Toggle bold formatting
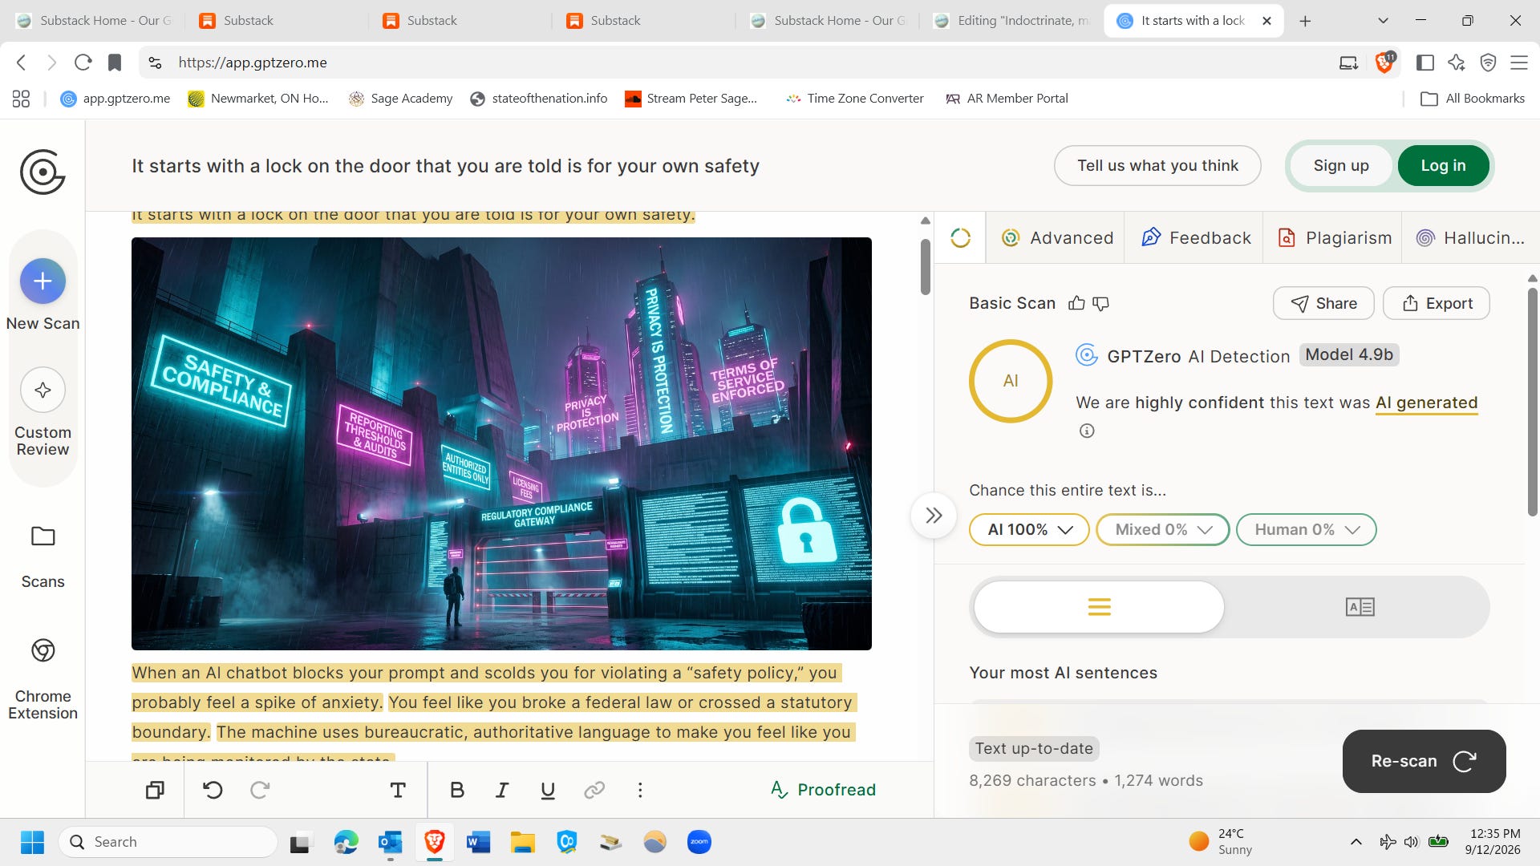The image size is (1540, 866). click(457, 790)
